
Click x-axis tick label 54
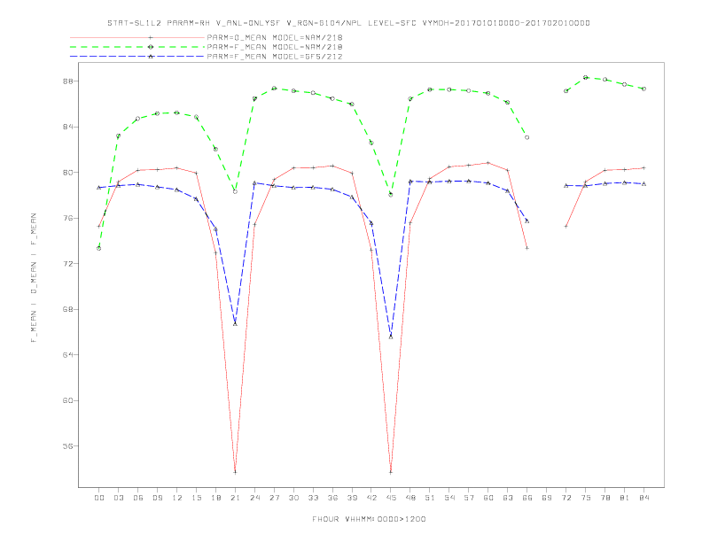[449, 498]
